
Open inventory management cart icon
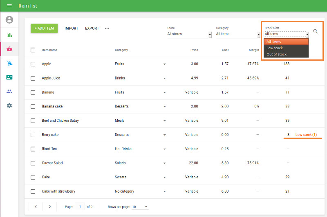(9, 63)
